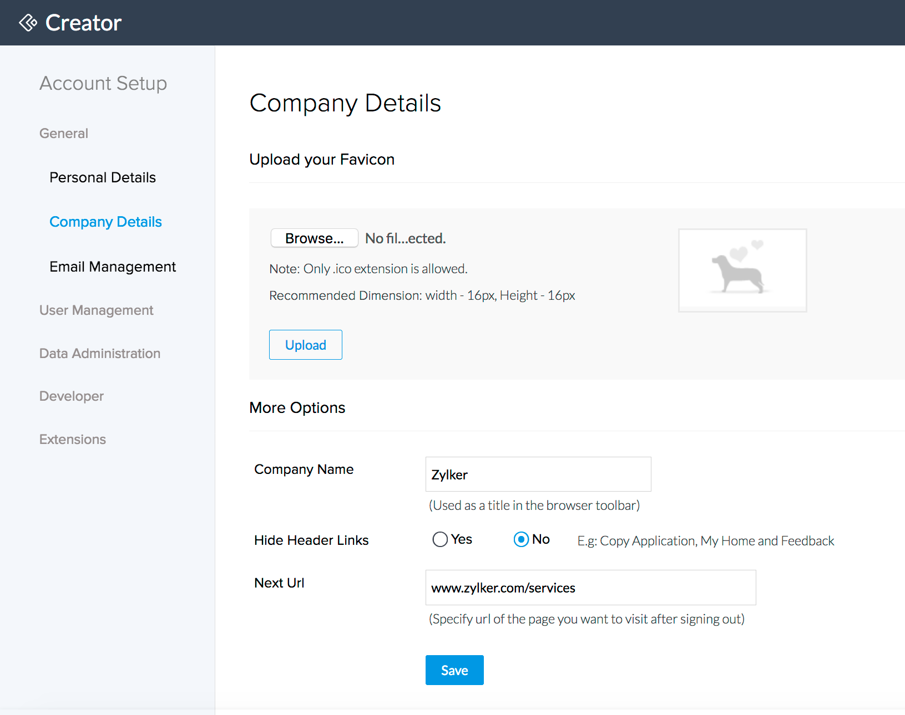Click Browse to choose favicon file
Viewport: 905px width, 715px height.
[x=315, y=238]
